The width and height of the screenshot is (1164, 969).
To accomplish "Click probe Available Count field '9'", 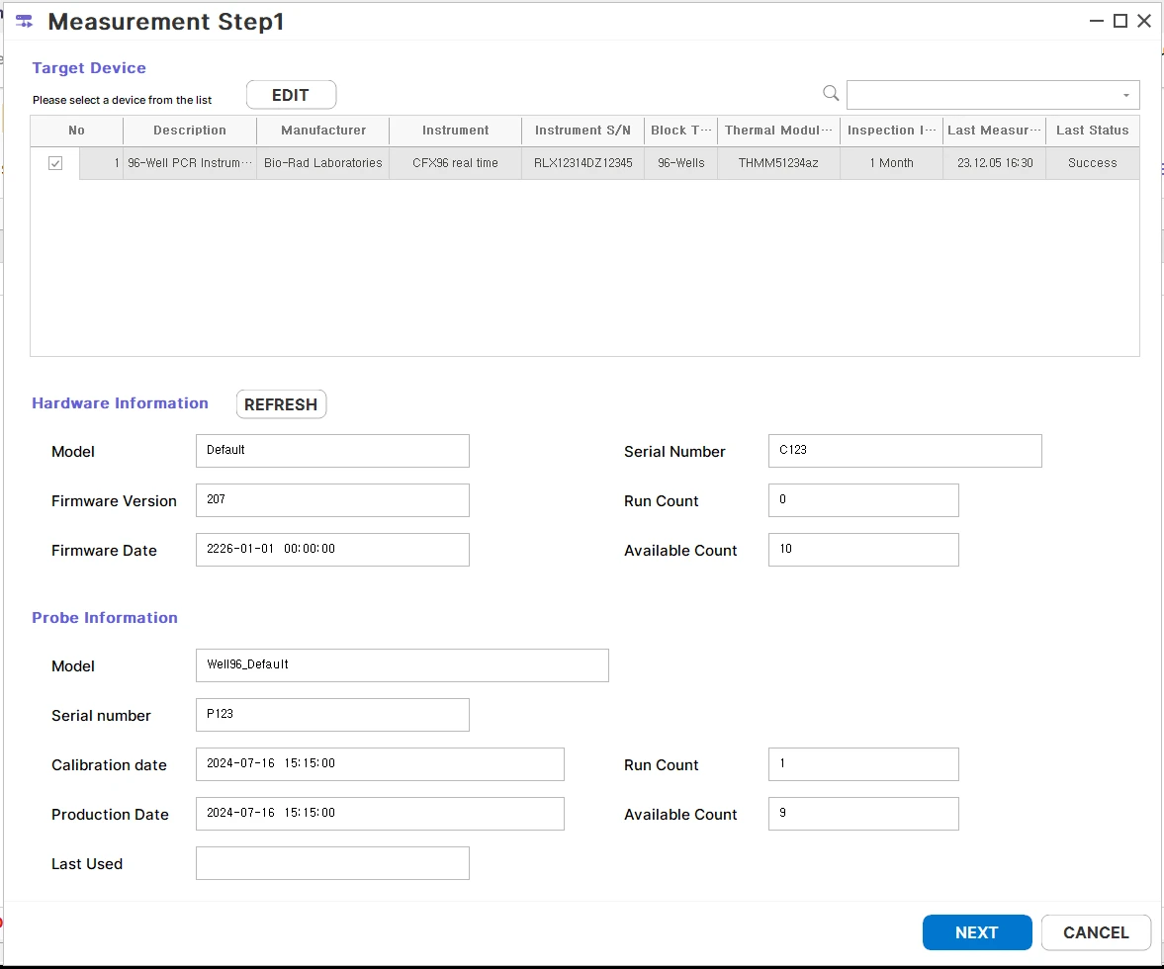I will (863, 814).
